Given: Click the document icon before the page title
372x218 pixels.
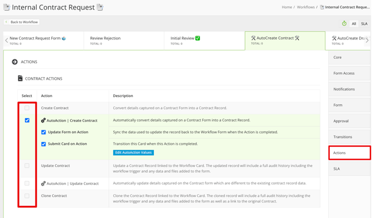Looking at the screenshot, I should pyautogui.click(x=7, y=7).
